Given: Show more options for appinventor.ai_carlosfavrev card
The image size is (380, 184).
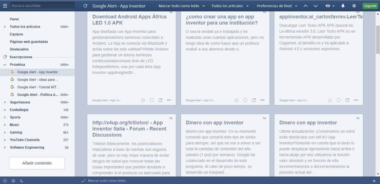Looking at the screenshot, I should point(356,100).
